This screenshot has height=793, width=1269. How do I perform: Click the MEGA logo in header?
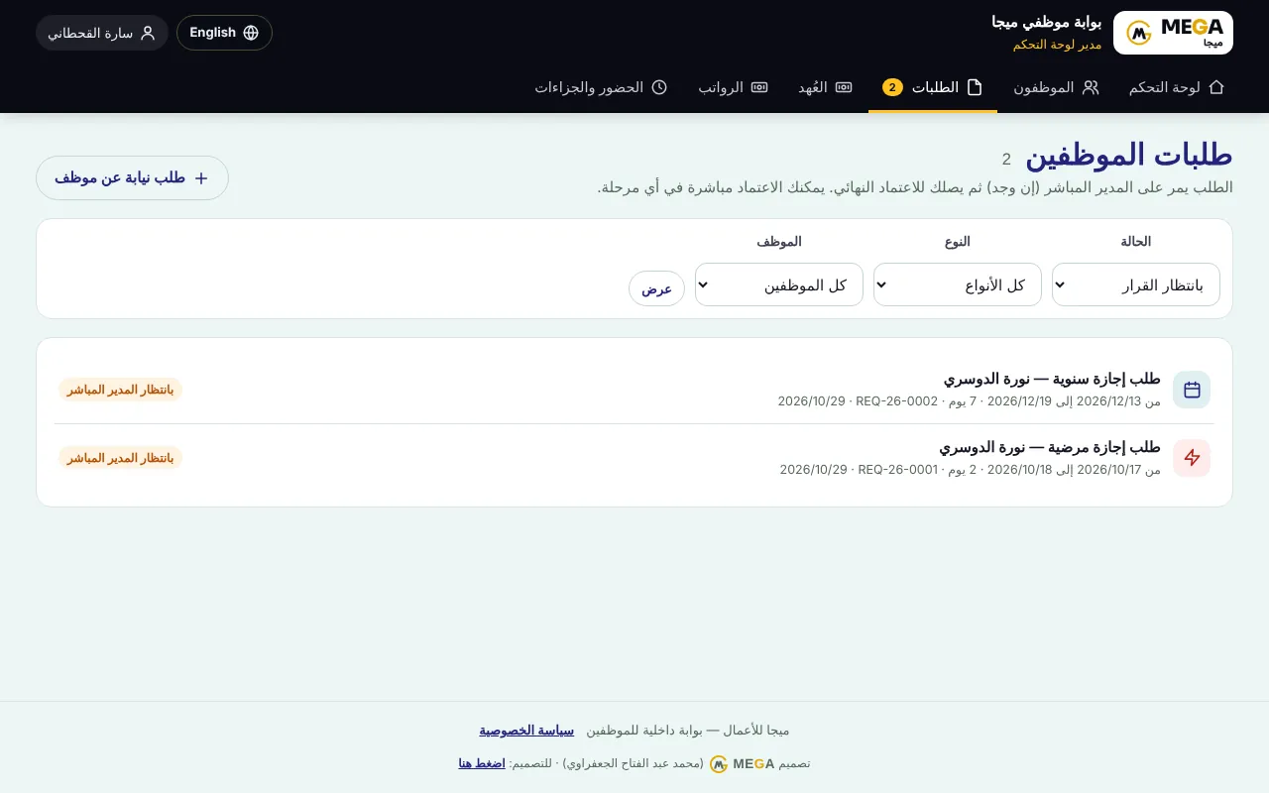1173,33
